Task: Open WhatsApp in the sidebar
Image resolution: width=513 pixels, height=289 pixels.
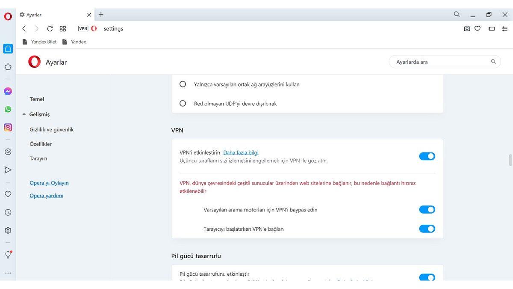Action: click(8, 109)
